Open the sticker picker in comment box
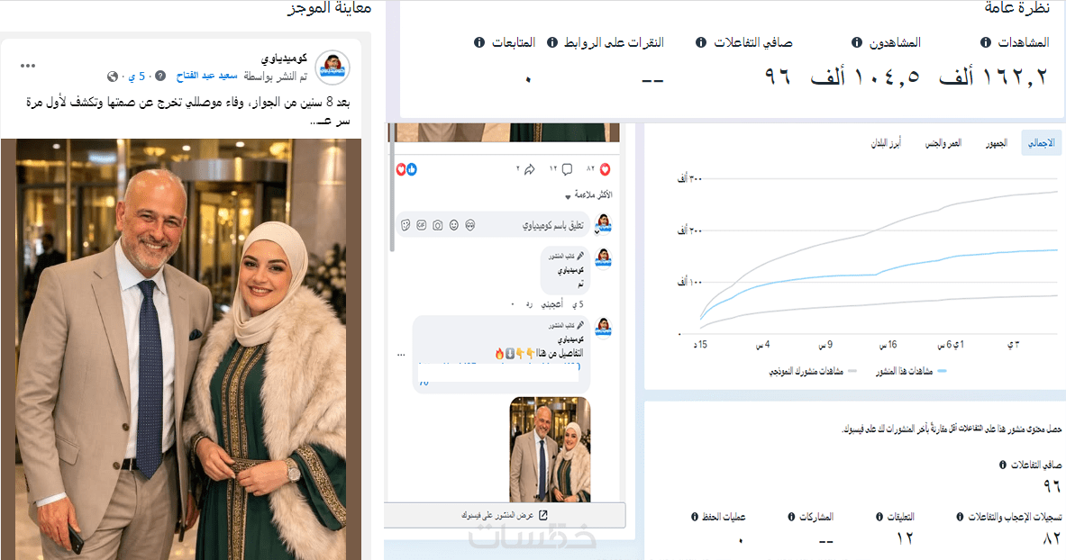The image size is (1066, 560). tap(405, 225)
